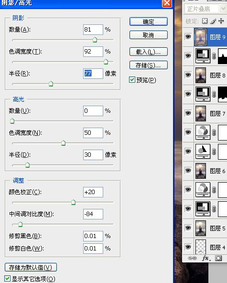Hide 图层 5 with its eye icon

pos(188,228)
